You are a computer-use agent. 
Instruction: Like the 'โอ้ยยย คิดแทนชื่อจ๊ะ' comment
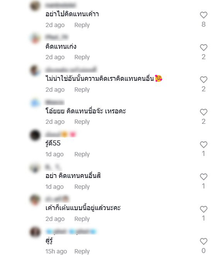point(203,112)
